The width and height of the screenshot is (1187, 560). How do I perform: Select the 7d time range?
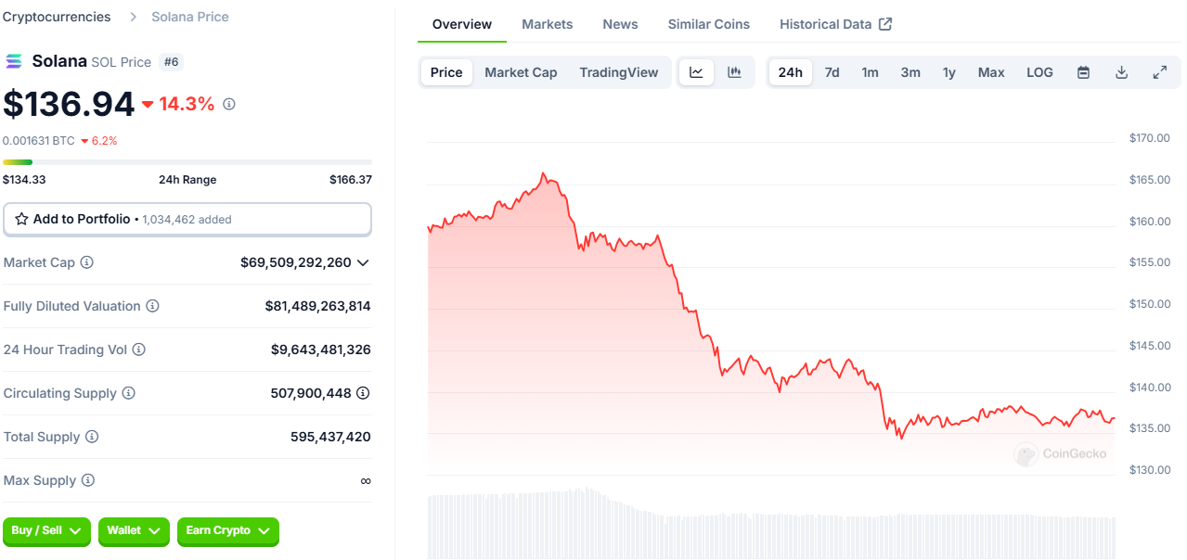[x=832, y=72]
